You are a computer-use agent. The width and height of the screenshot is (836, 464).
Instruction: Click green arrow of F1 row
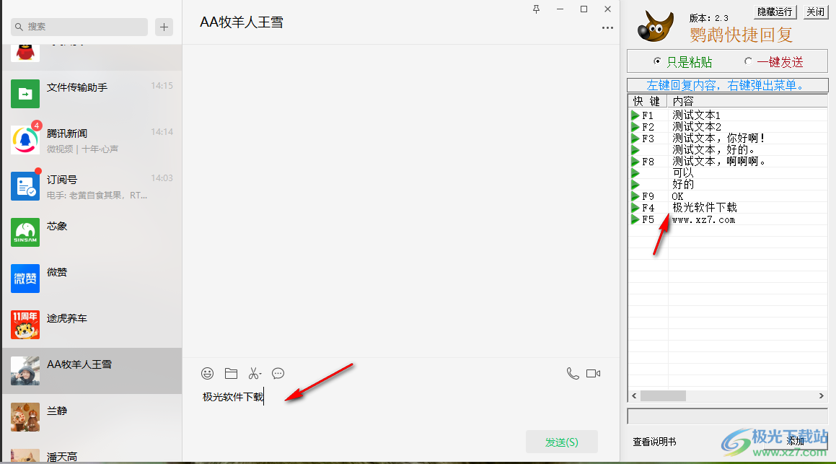coord(635,115)
